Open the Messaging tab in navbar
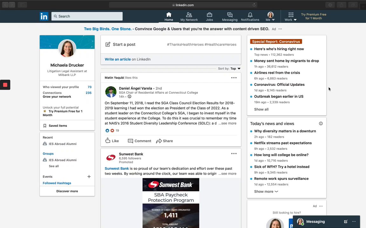The width and height of the screenshot is (366, 228). (230, 17)
